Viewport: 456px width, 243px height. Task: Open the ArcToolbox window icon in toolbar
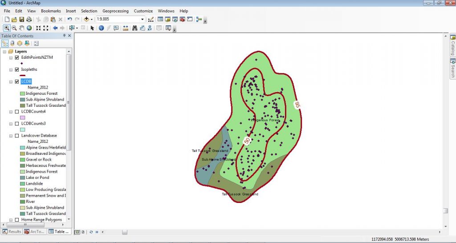coord(182,20)
